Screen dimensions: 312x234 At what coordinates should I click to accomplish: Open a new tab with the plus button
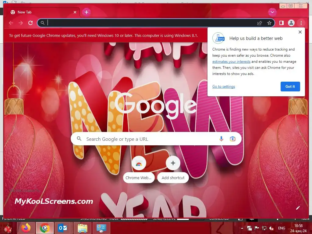point(86,12)
